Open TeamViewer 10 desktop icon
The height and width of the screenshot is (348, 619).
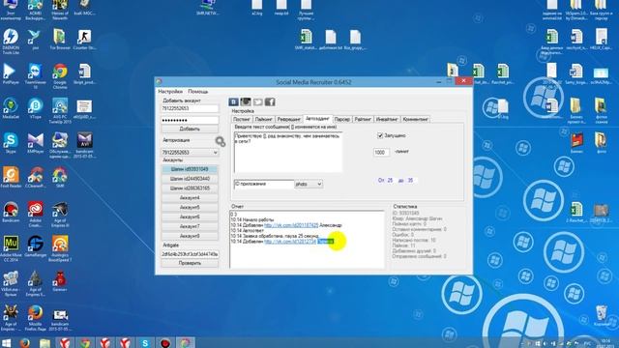(x=35, y=75)
